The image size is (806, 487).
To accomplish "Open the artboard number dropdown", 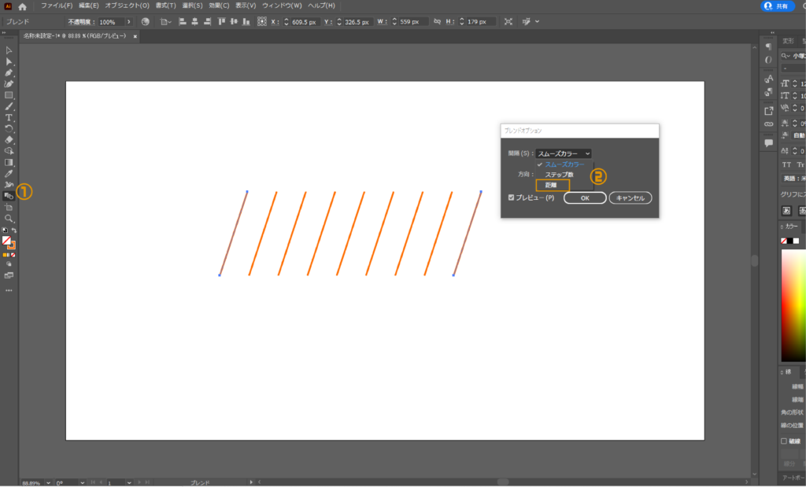I will (129, 483).
